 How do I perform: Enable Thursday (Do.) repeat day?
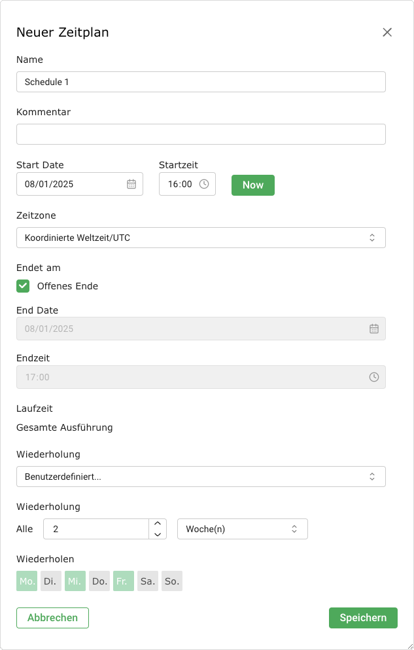99,581
